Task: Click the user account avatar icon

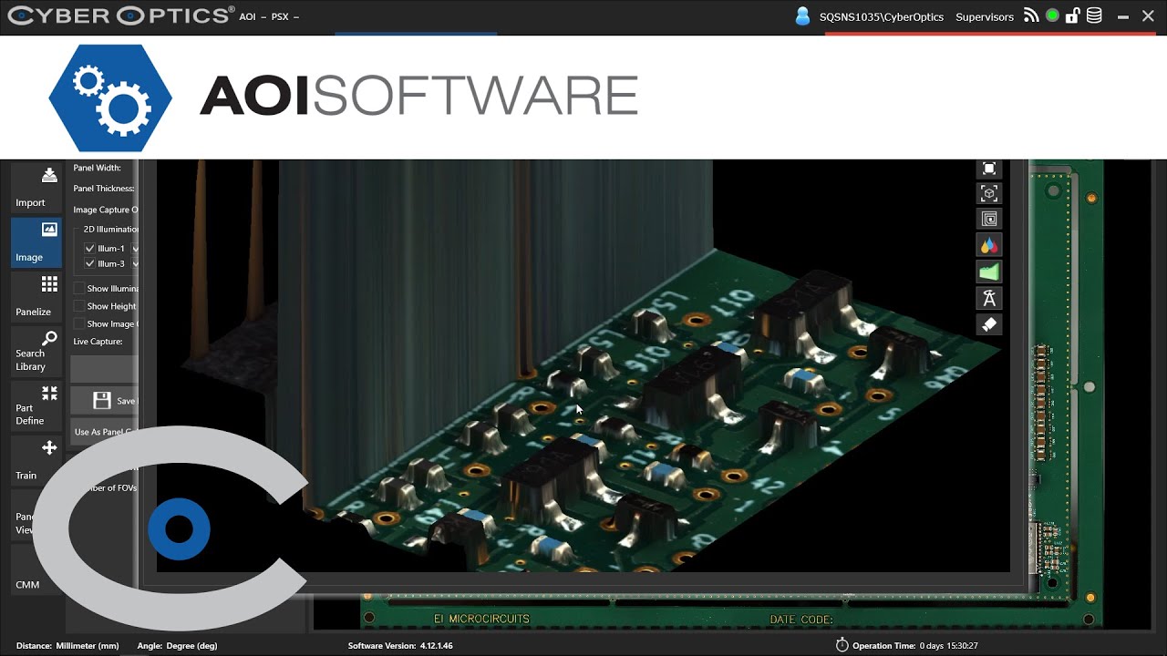Action: pyautogui.click(x=802, y=16)
